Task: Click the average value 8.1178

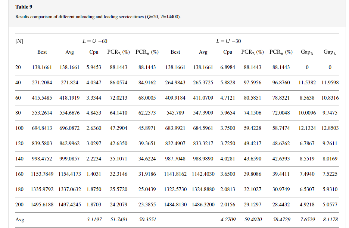Action: click(330, 219)
